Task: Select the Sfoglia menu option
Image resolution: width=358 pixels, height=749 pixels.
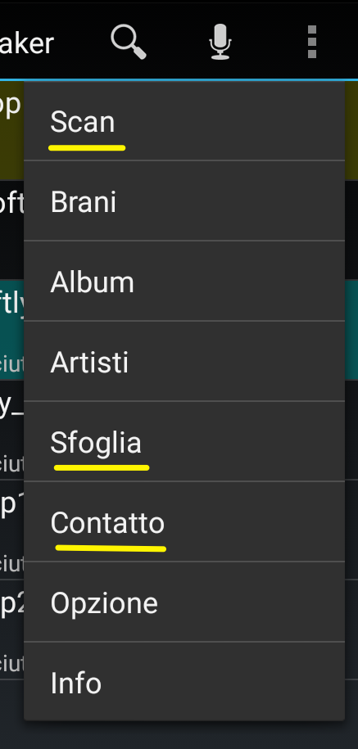Action: (184, 442)
